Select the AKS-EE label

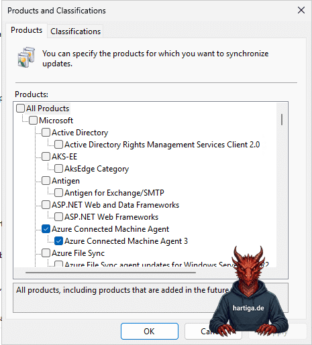(64, 157)
